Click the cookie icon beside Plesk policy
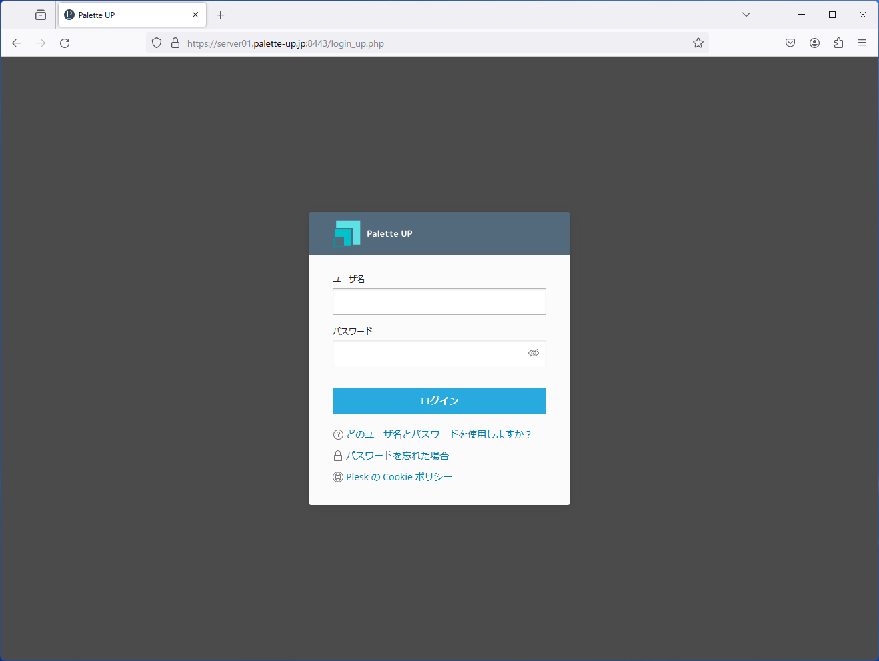Viewport: 879px width, 661px height. (x=338, y=477)
